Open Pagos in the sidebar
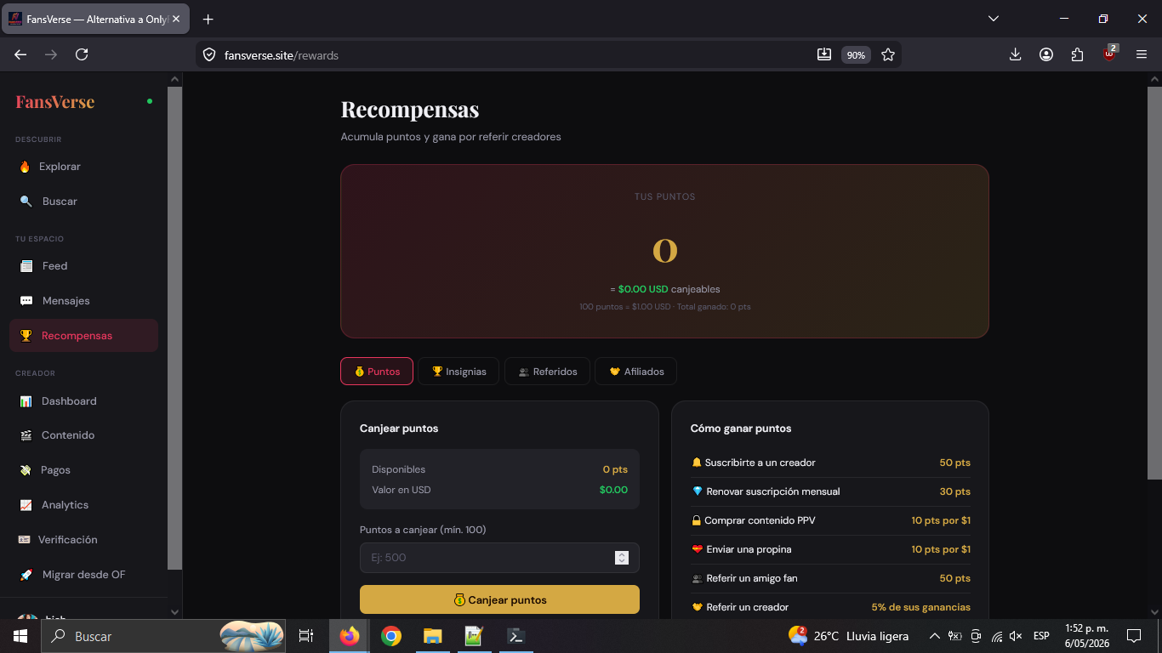This screenshot has width=1162, height=653. (x=83, y=470)
